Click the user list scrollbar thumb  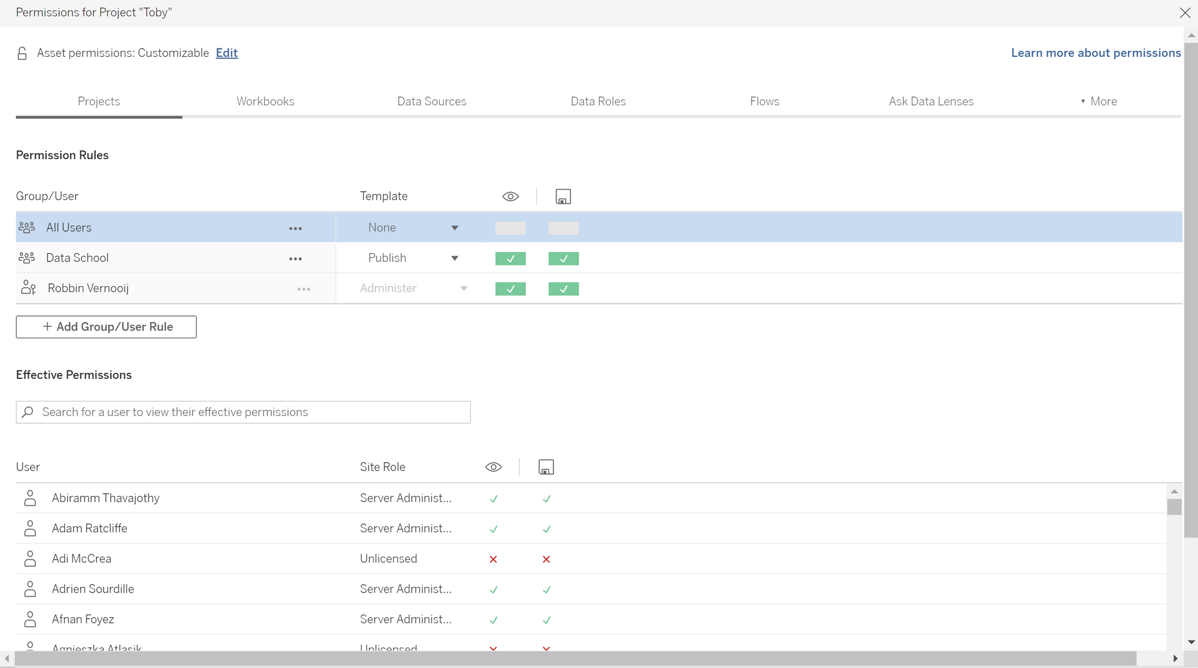(x=1174, y=507)
